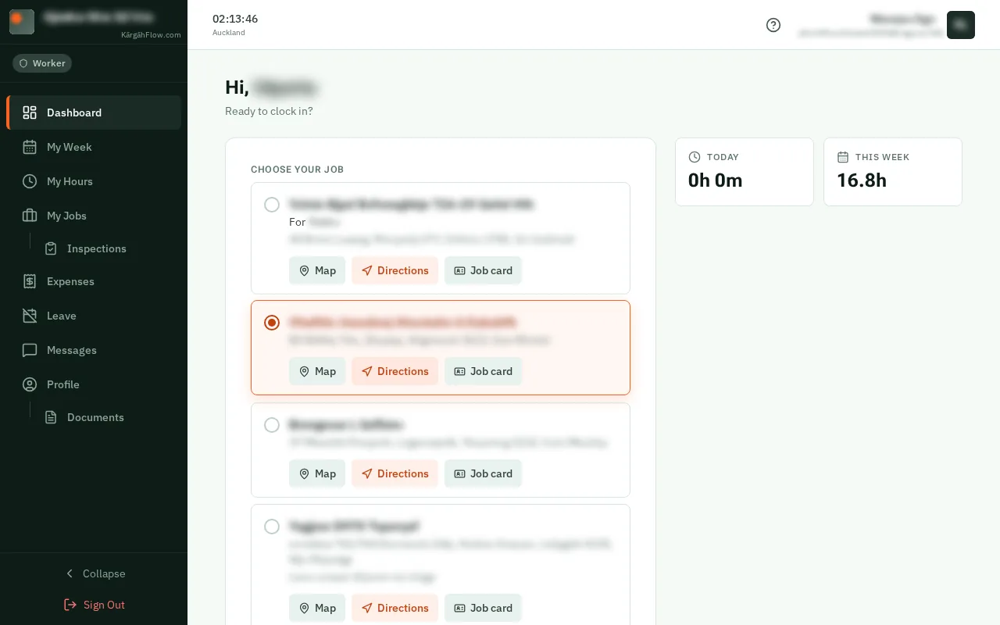Click the Worker role badge
1000x625 pixels.
tap(42, 63)
